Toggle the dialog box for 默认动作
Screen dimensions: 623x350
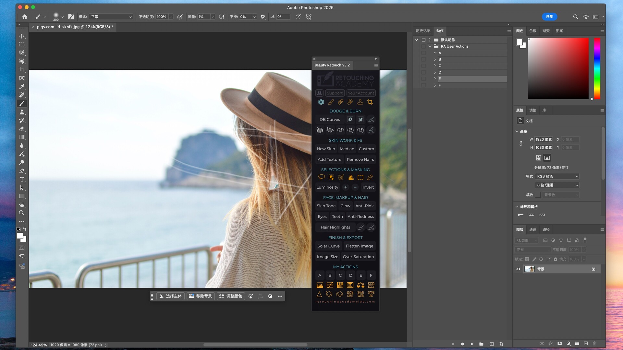point(423,40)
